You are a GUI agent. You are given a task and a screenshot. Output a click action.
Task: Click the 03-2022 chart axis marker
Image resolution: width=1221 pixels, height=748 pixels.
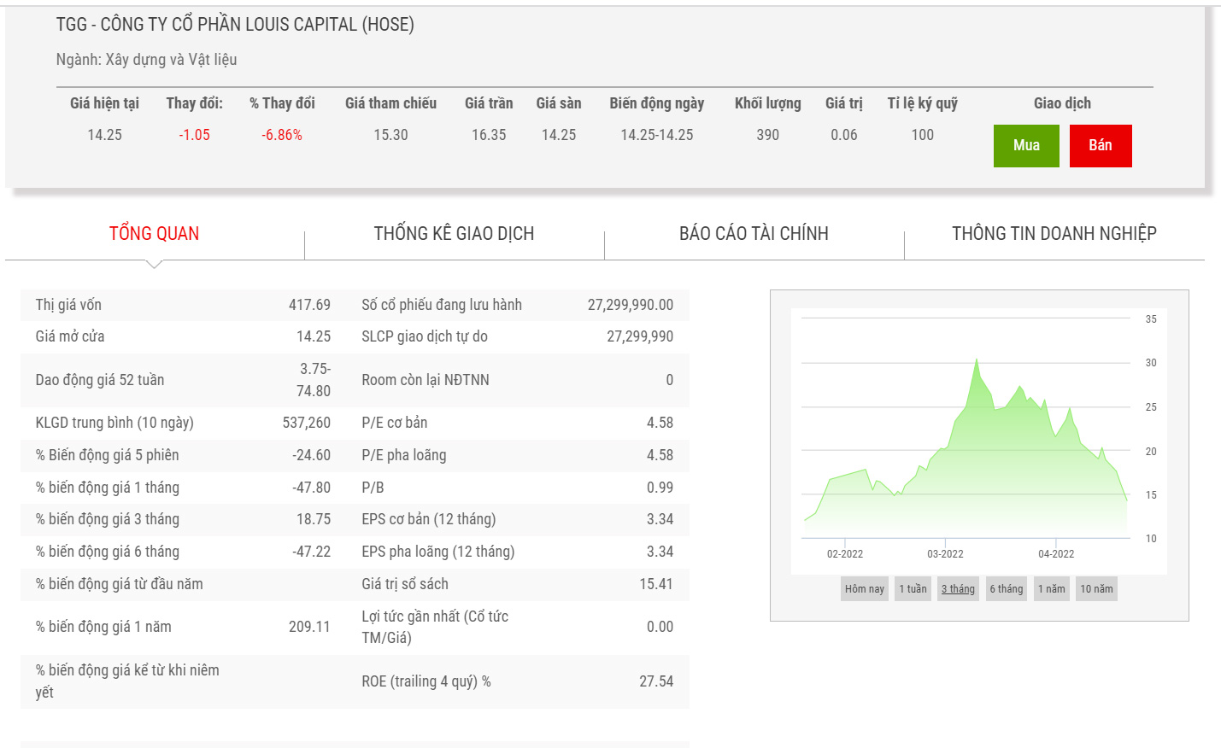[x=945, y=554]
